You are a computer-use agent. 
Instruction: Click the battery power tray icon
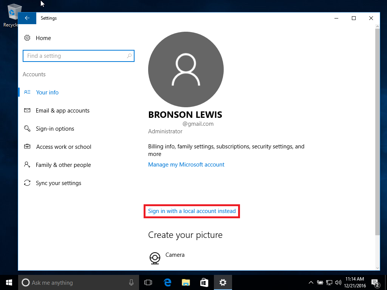click(320, 282)
